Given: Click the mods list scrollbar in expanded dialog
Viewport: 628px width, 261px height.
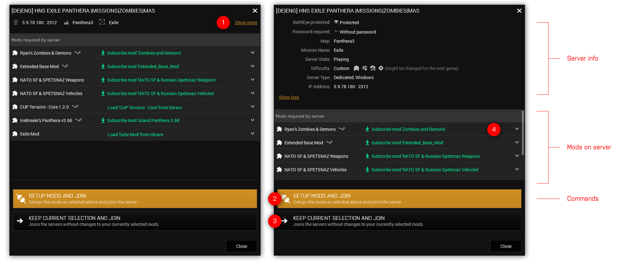Looking at the screenshot, I should 523,133.
